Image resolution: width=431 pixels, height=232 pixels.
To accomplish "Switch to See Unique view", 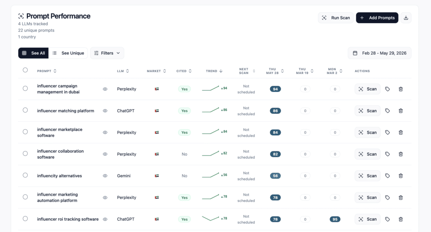I will point(68,53).
